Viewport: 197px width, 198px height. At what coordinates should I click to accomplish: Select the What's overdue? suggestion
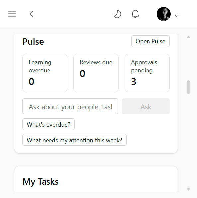[x=49, y=124]
